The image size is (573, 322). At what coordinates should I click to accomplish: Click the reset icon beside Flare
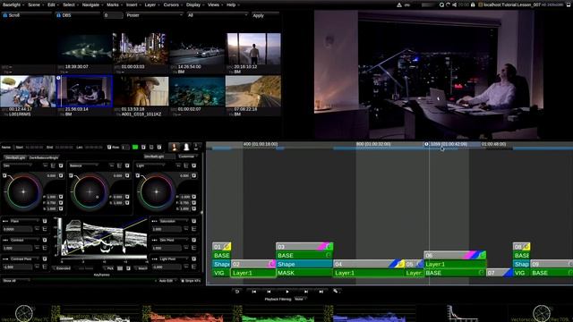click(45, 221)
